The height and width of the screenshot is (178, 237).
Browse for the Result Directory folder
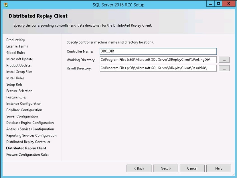pyautogui.click(x=224, y=68)
